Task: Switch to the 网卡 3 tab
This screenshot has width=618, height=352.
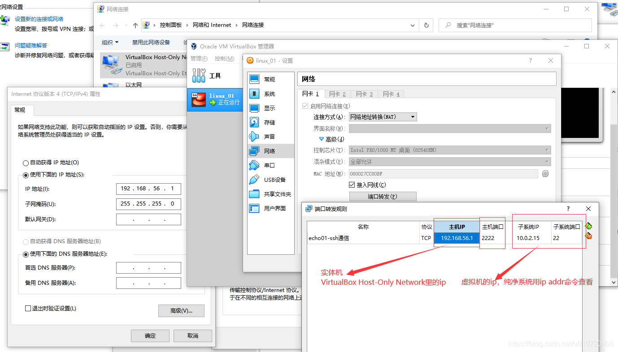Action: pos(365,94)
